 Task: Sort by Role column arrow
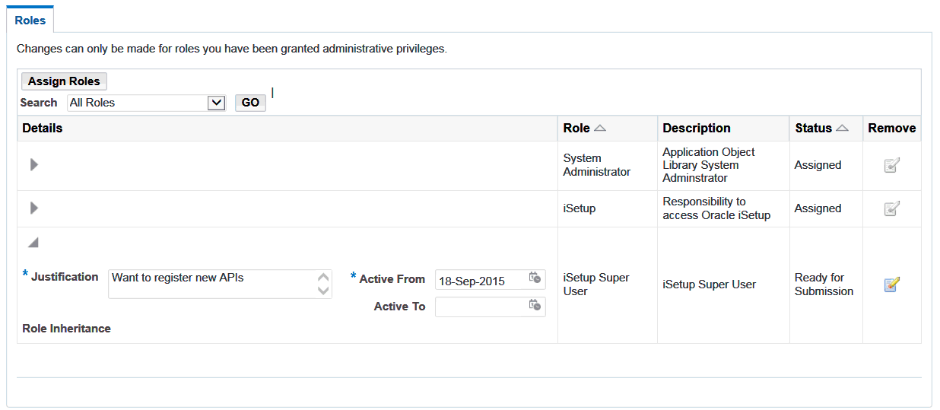tap(600, 129)
